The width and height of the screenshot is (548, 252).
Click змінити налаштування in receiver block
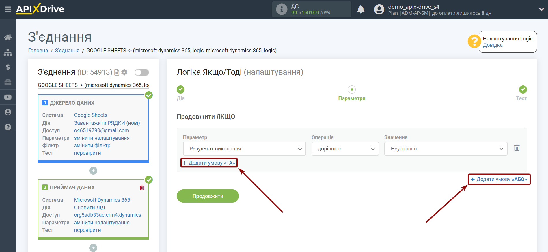pyautogui.click(x=102, y=223)
